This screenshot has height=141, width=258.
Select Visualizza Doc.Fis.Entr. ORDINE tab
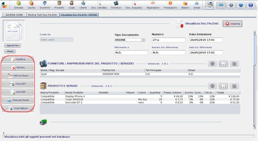click(x=79, y=15)
